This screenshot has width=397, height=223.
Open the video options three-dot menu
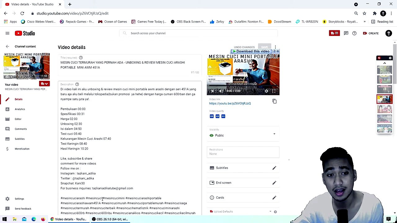pos(275,47)
